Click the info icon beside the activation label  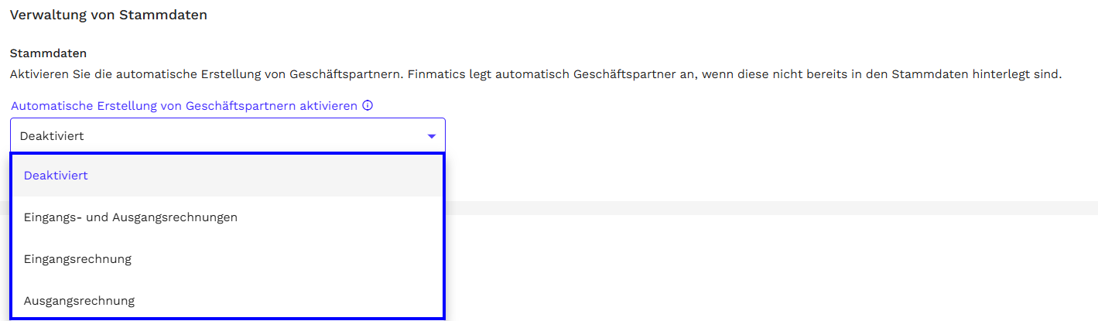368,106
